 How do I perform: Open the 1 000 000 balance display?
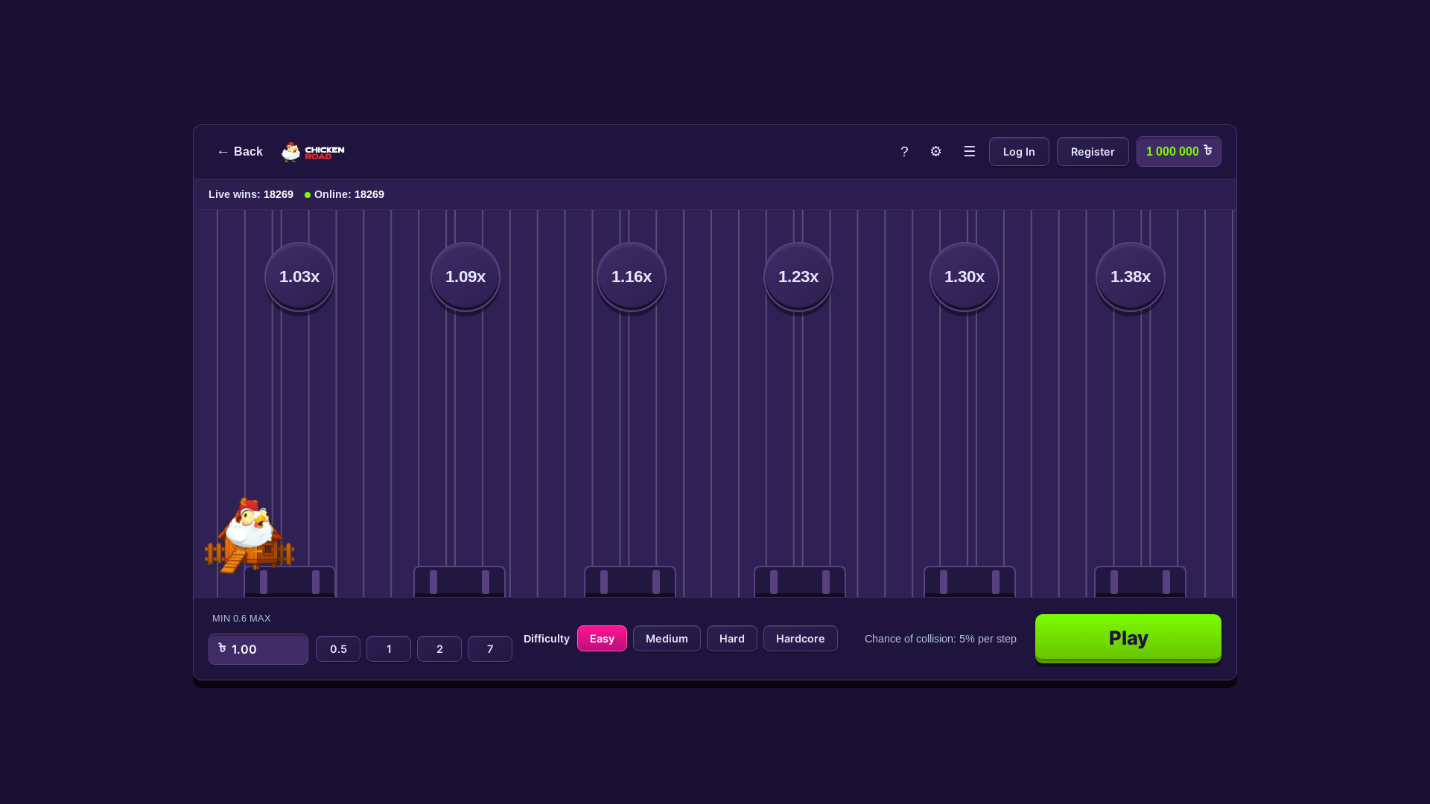(1179, 152)
